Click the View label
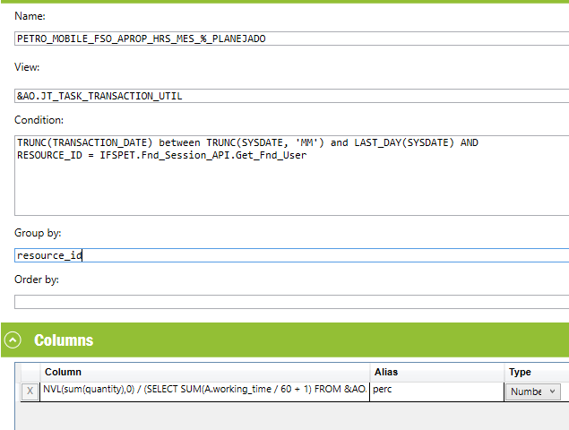This screenshot has height=430, width=569. (27, 67)
